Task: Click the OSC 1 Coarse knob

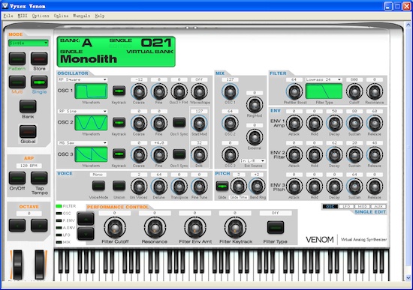Action: click(x=139, y=91)
